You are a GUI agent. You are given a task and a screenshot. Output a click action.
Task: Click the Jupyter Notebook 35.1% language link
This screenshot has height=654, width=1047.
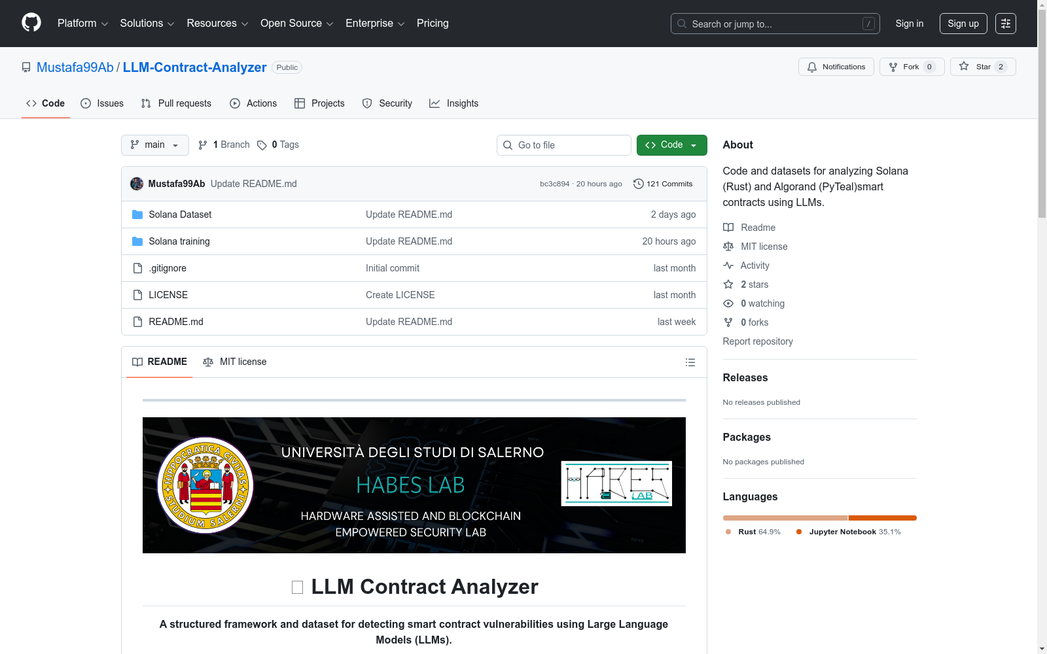(849, 532)
